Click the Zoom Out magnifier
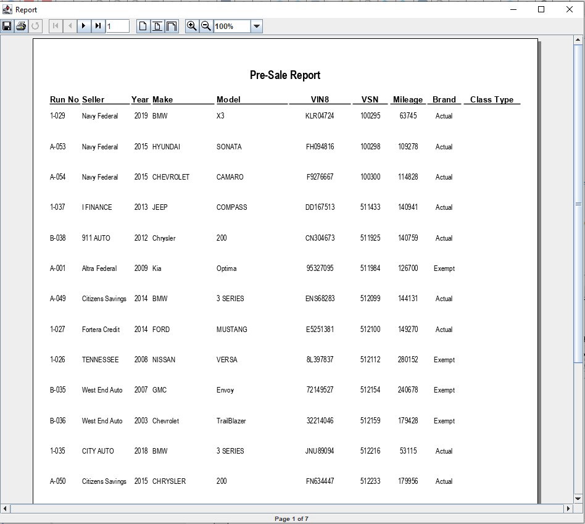This screenshot has width=585, height=524. [x=206, y=26]
